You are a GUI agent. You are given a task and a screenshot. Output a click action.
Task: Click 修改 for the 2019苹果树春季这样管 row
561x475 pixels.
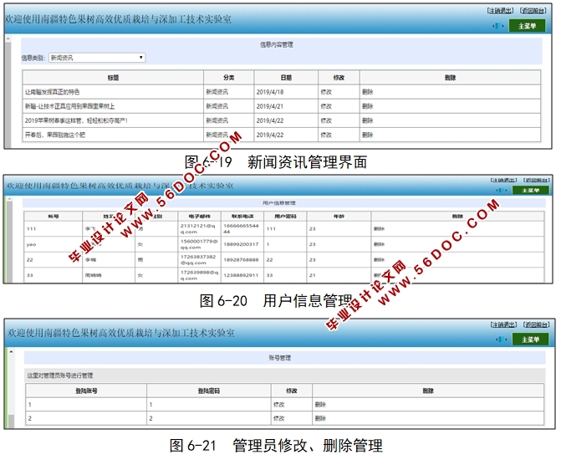pos(326,120)
